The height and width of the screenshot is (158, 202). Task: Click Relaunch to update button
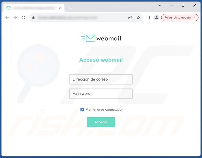click(177, 18)
